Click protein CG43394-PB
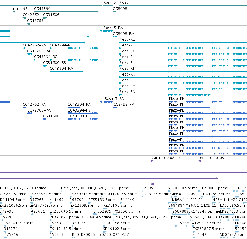 pos(79,110)
